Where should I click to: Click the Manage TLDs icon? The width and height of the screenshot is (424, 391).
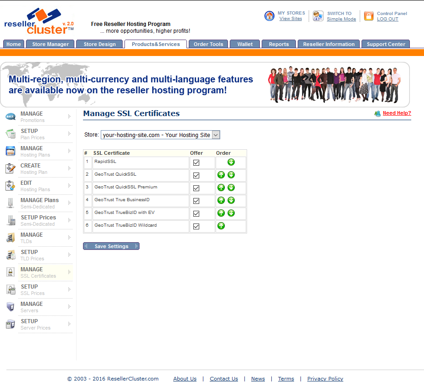(10, 238)
